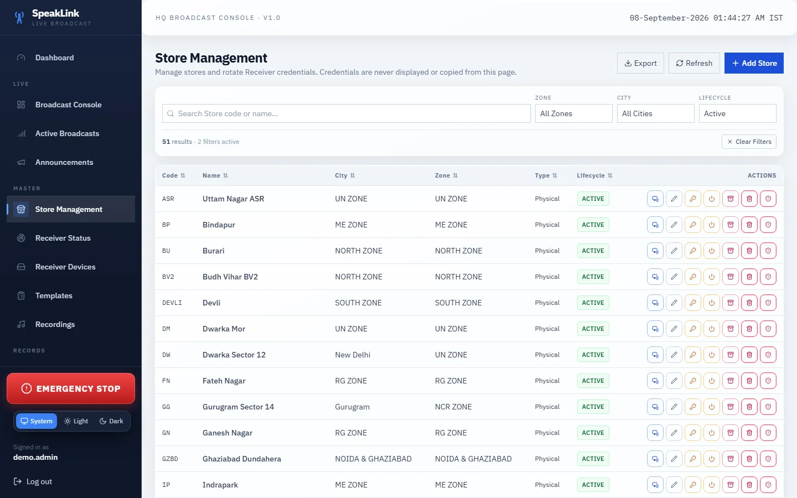Go to Broadcast Console page
Screen dimensions: 797x498
[x=71, y=105]
